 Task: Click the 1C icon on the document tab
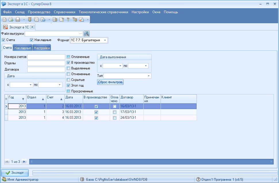(5, 27)
